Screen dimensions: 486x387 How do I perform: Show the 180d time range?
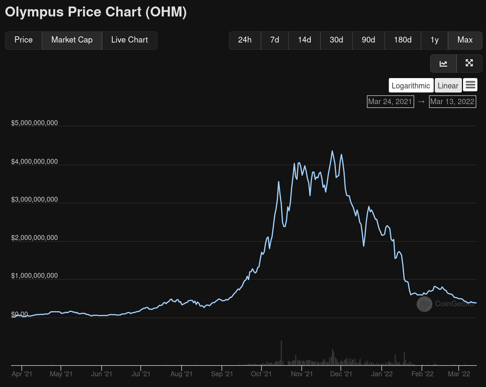402,40
